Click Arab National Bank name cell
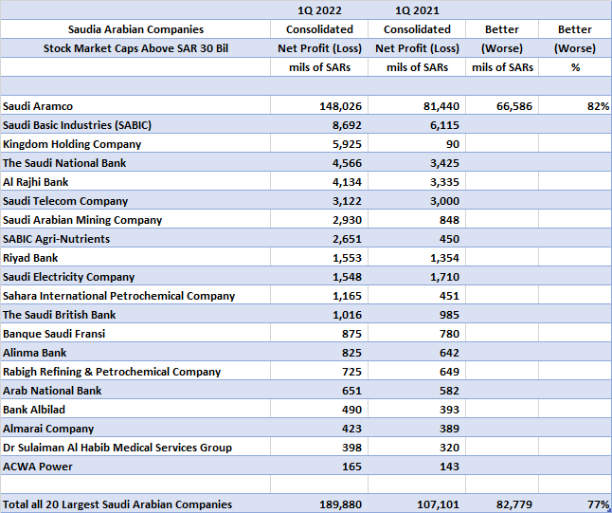The height and width of the screenshot is (513, 612). click(135, 390)
